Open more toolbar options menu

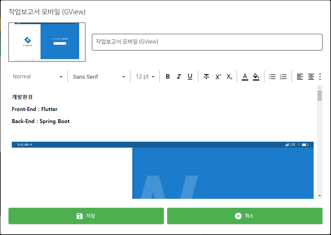320,77
